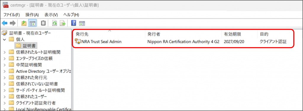Click issuer Nippon RA Certification Authority 4 G2
The image size is (303, 111).
183,41
